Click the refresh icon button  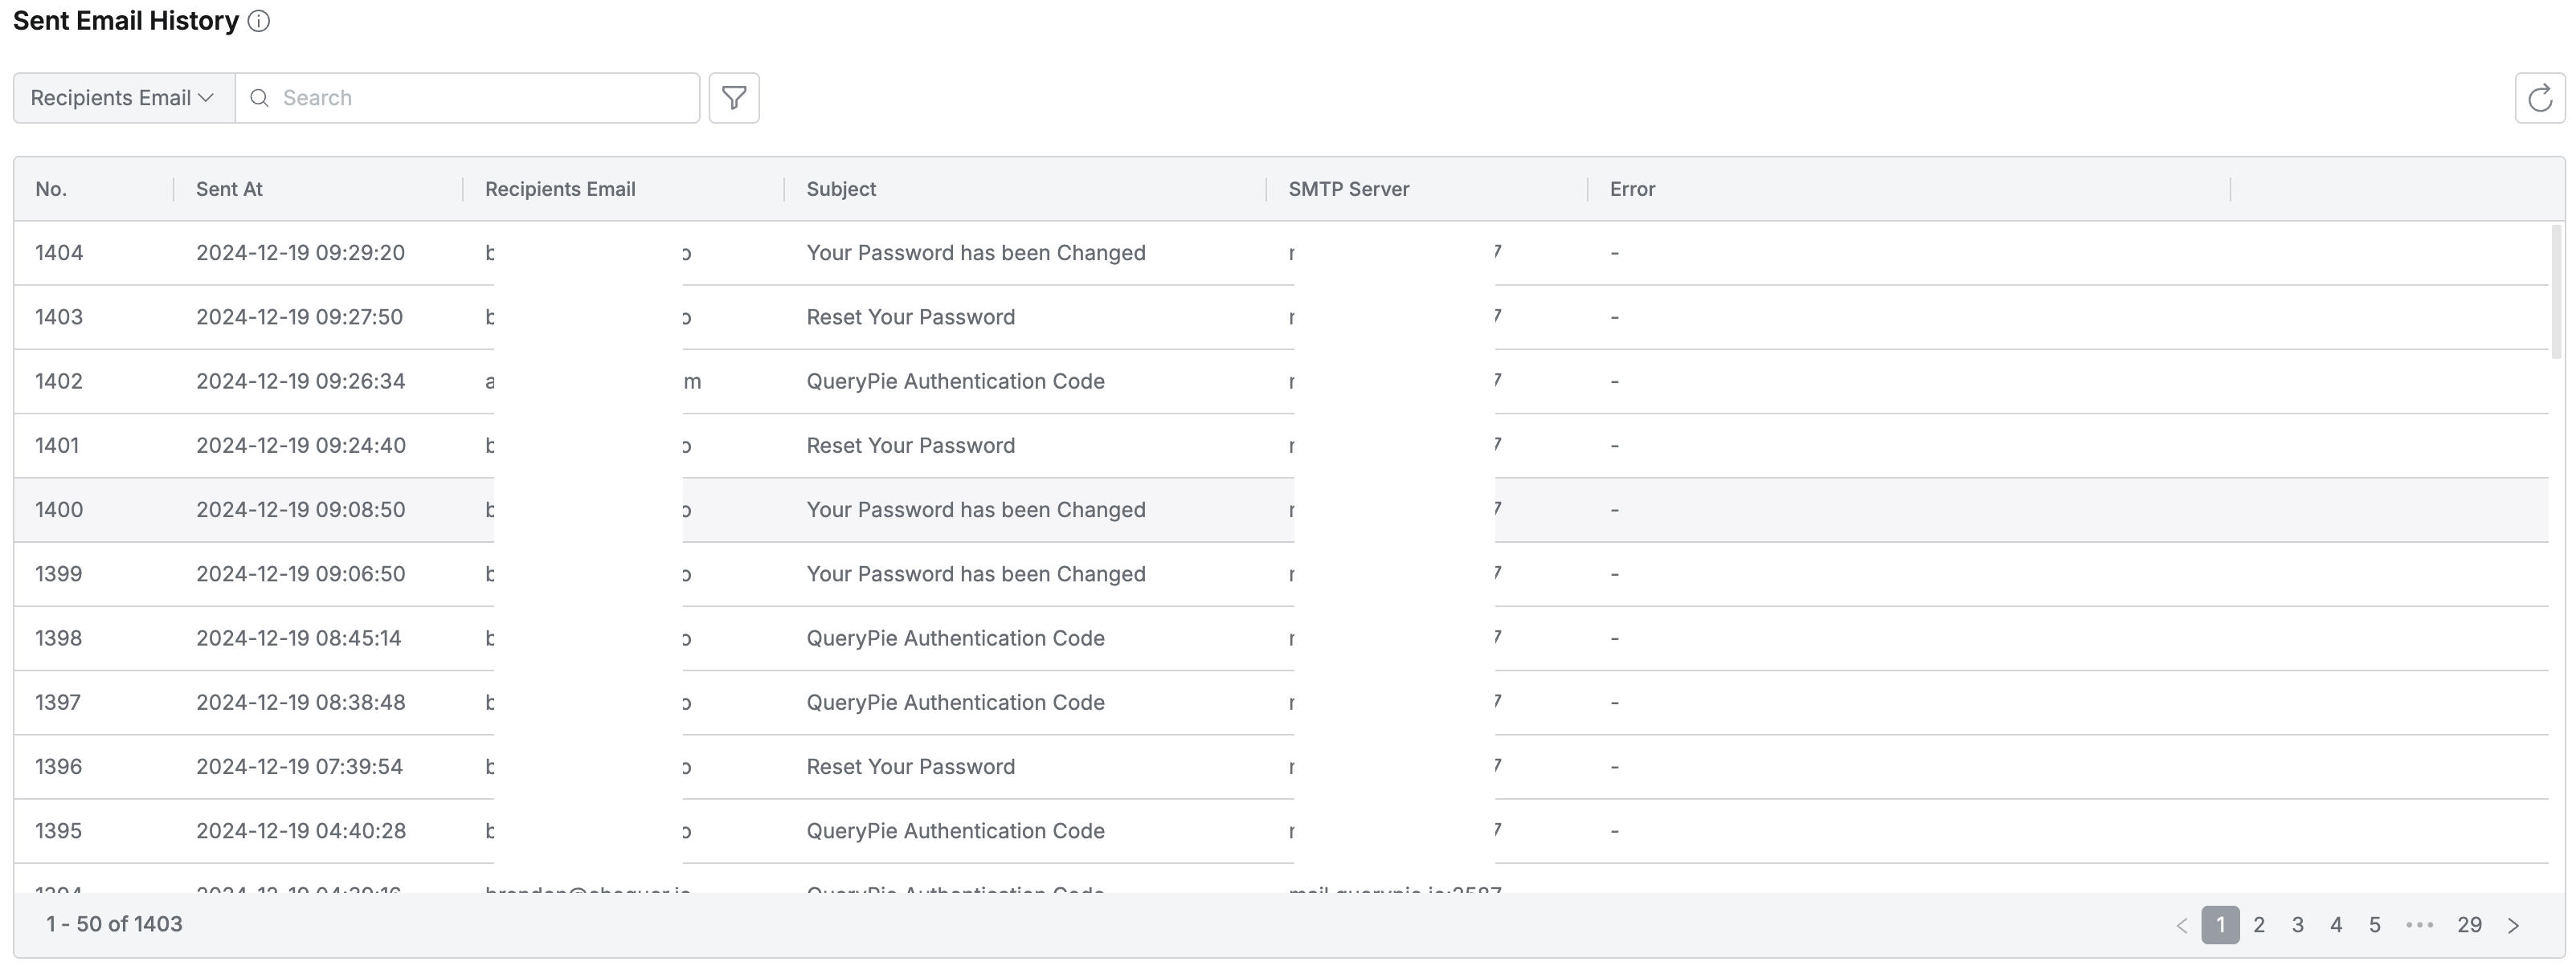pos(2539,98)
